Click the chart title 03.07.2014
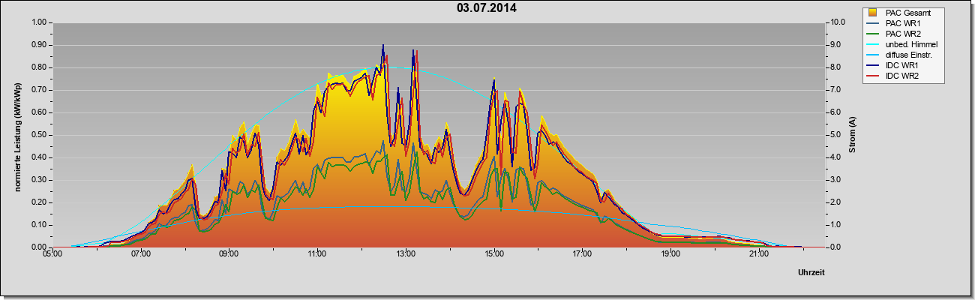 [x=487, y=8]
